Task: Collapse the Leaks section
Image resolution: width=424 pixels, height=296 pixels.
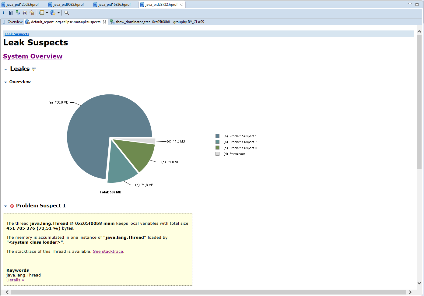Action: pos(5,69)
